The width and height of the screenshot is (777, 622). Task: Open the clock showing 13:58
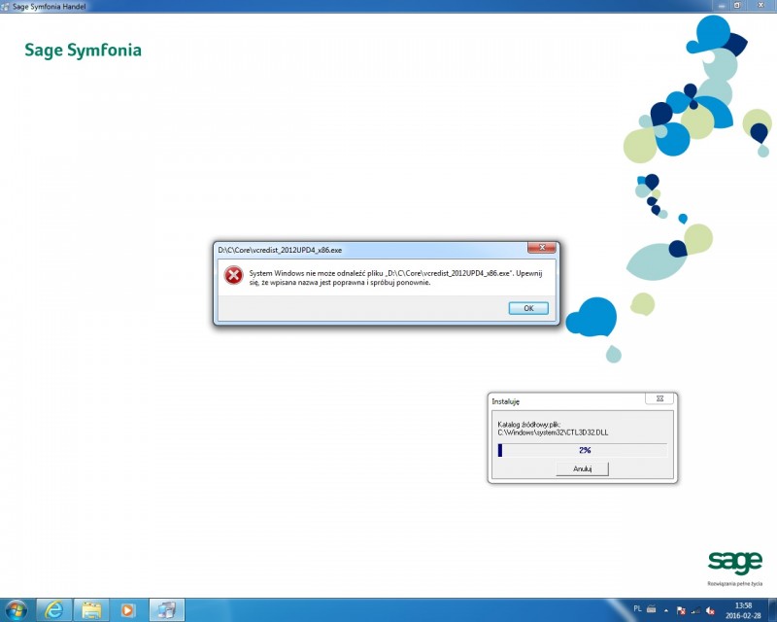pyautogui.click(x=743, y=610)
